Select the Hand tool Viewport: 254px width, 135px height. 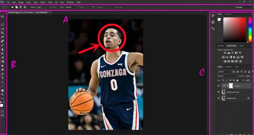click(x=3, y=90)
